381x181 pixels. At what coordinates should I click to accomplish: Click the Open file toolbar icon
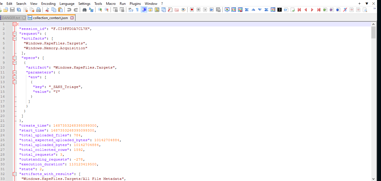(6, 10)
